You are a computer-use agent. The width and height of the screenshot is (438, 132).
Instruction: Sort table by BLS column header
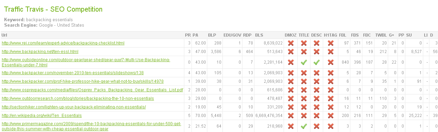[x=259, y=35]
